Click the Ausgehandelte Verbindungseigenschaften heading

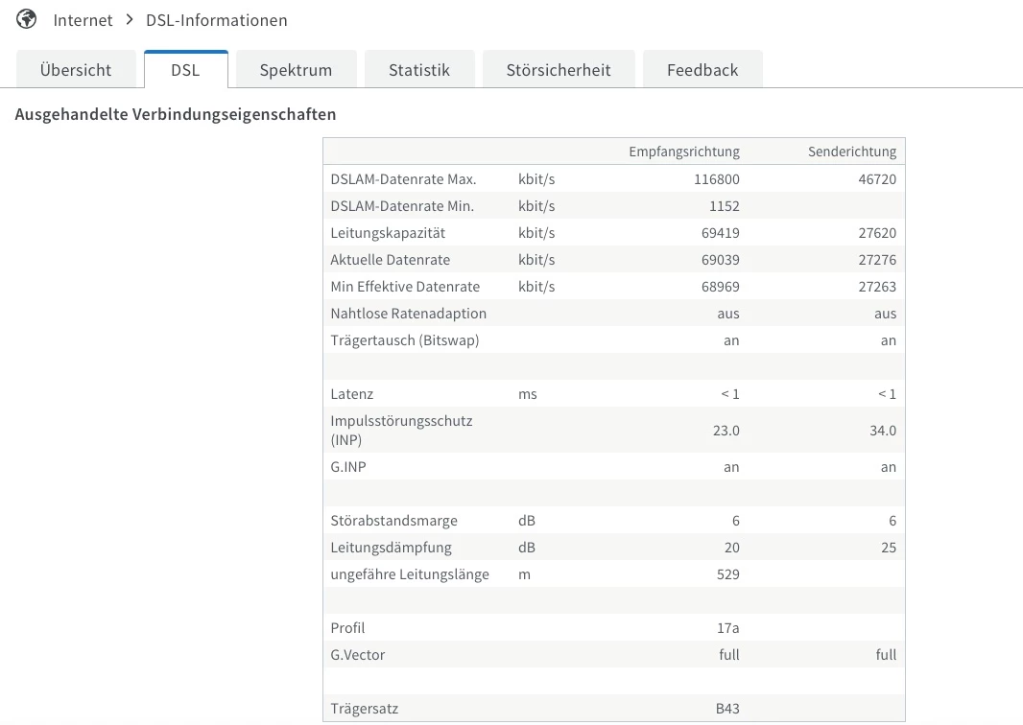click(176, 114)
